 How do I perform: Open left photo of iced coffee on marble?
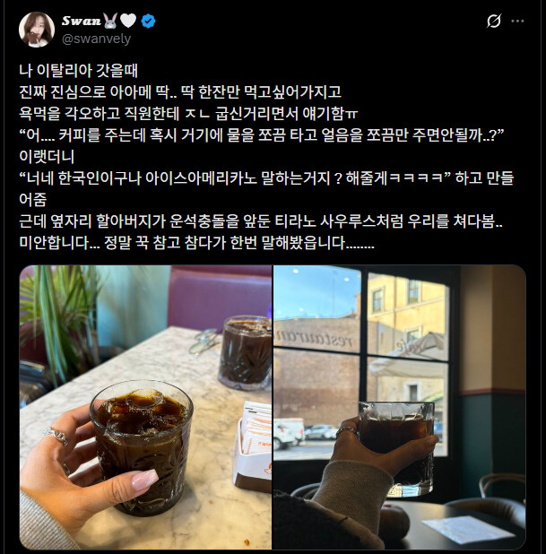145,407
